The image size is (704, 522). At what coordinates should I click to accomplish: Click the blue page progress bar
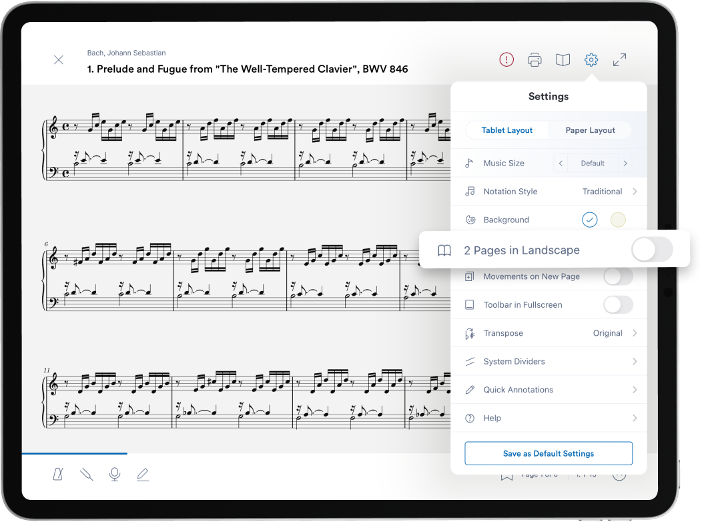[75, 453]
